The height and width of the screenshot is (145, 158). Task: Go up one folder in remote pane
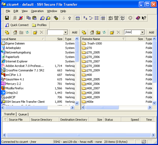98,32
